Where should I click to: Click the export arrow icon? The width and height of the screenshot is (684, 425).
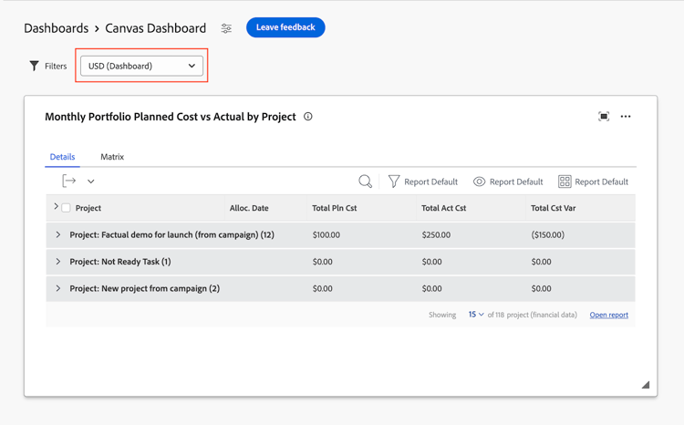[x=69, y=181]
